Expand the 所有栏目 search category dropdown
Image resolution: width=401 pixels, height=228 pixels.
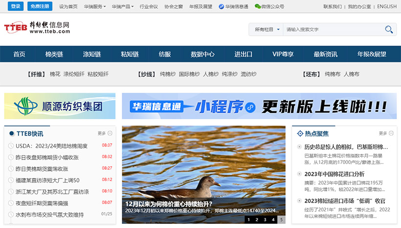(x=267, y=29)
